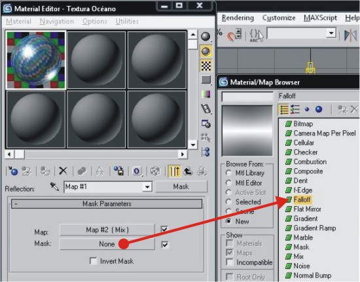Screen dimensions: 360x282
Task: Click Material Effects Channel icon
Action: pyautogui.click(x=137, y=171)
